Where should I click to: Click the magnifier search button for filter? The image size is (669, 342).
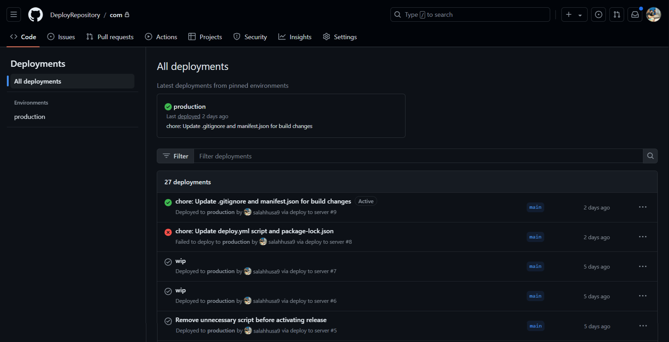click(650, 156)
